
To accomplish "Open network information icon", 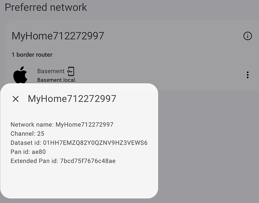I will point(247,36).
